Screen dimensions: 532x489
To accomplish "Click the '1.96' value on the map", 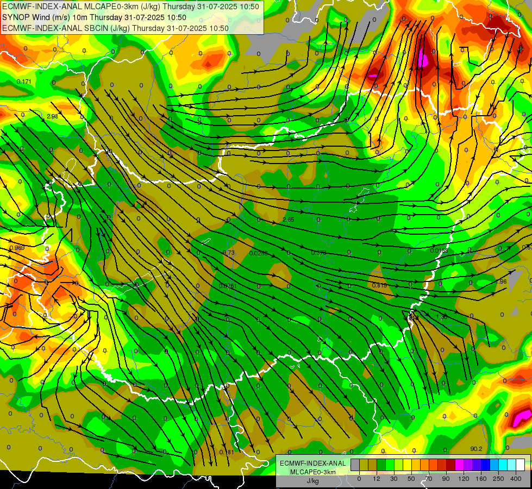I will [x=501, y=281].
